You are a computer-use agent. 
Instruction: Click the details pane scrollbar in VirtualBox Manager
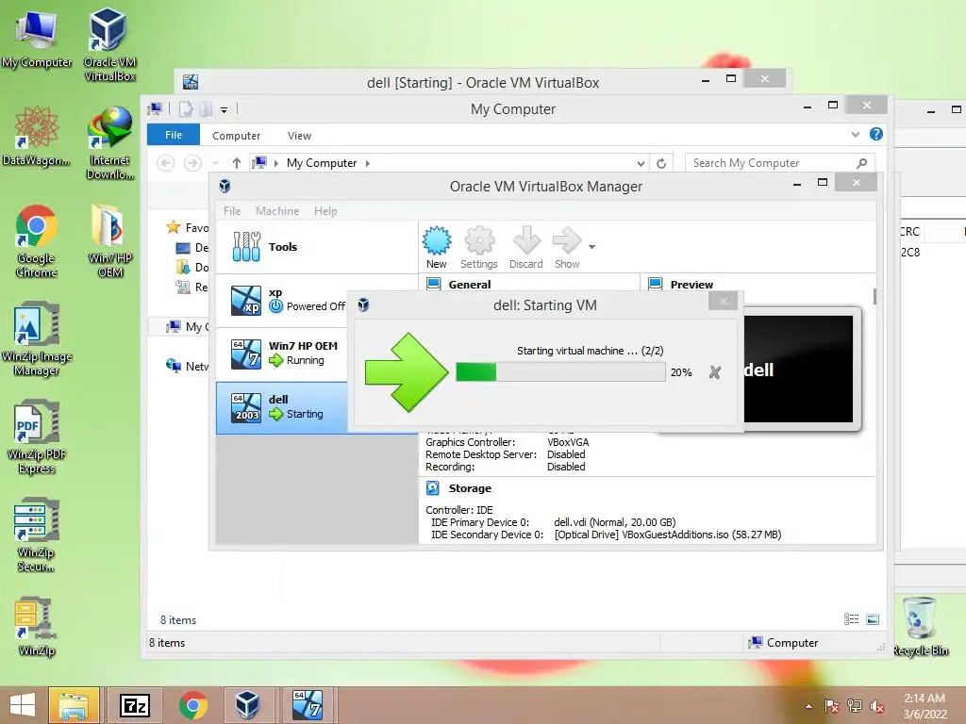[x=874, y=296]
